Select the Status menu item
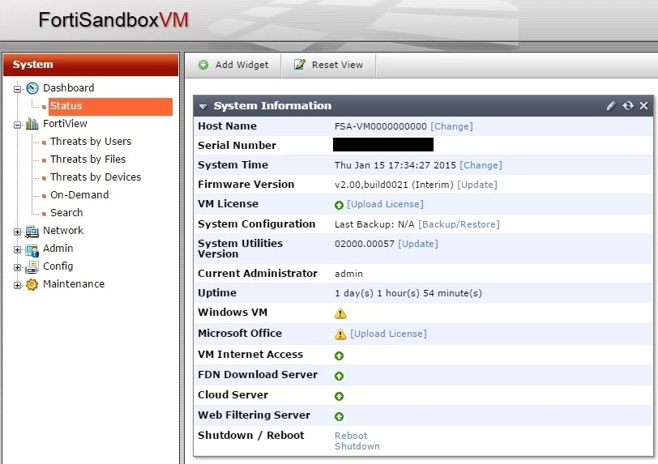The height and width of the screenshot is (464, 658). (110, 106)
